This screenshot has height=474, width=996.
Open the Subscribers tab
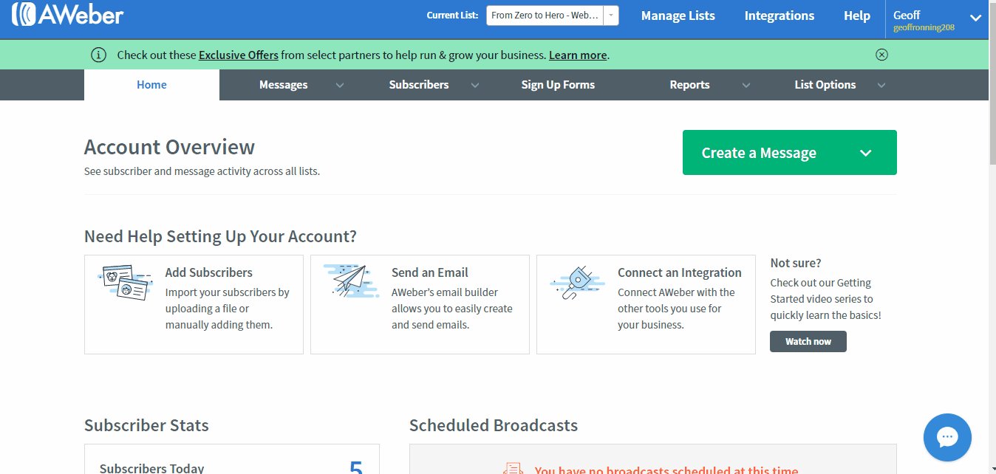(419, 85)
